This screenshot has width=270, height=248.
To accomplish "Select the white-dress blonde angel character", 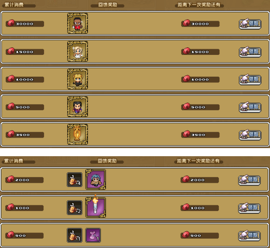I will (78, 52).
